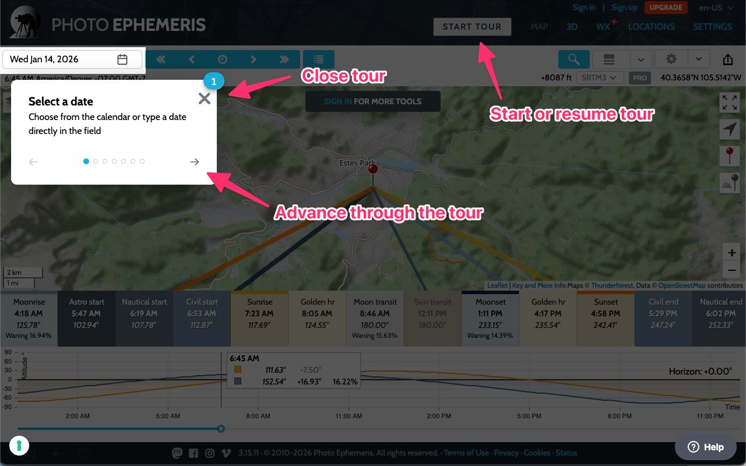Open Terms of Use link
This screenshot has height=466, width=746.
466,453
